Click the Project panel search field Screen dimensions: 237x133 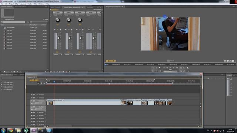[x=13, y=22]
